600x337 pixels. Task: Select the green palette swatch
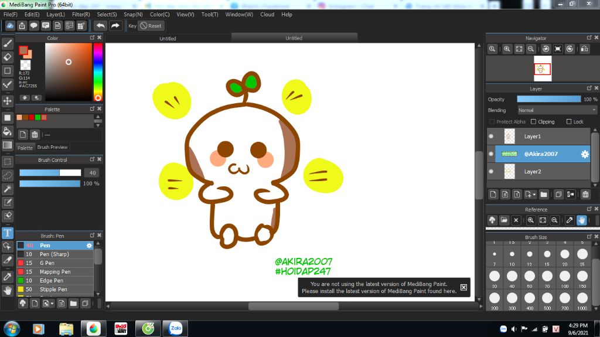pos(38,118)
